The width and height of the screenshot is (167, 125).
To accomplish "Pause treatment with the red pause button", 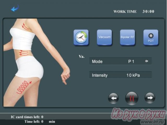I will coord(132,98).
